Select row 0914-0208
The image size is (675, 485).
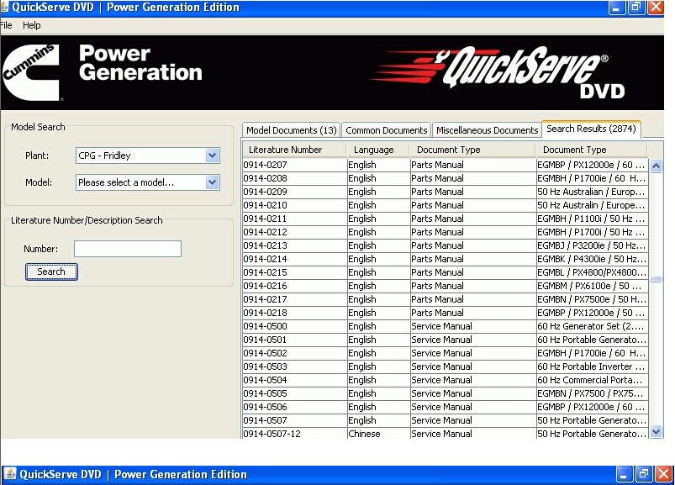[446, 178]
